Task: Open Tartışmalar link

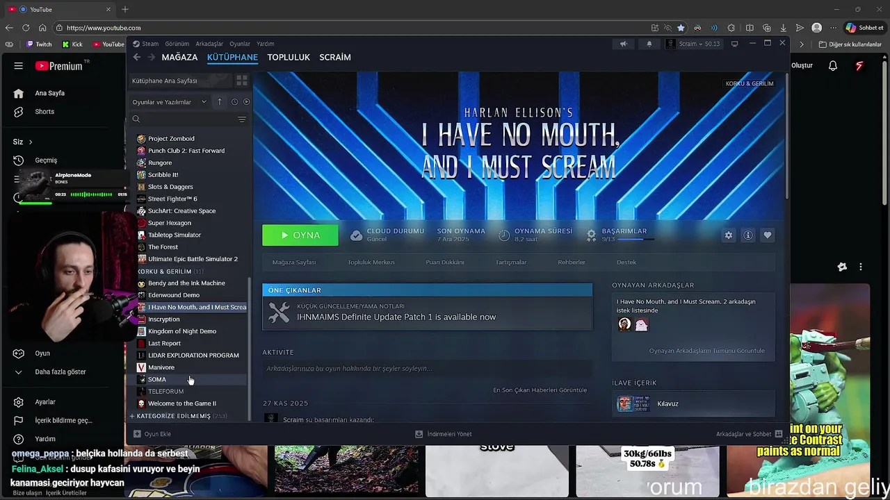Action: pos(511,262)
